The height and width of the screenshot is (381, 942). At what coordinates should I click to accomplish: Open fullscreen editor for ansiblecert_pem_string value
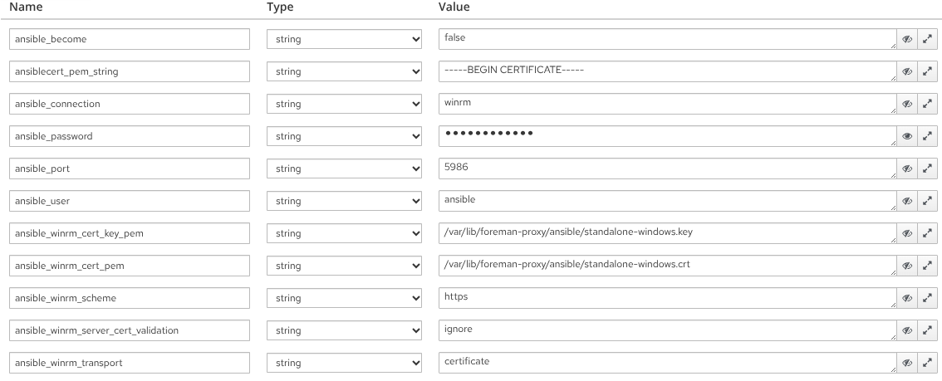[928, 71]
